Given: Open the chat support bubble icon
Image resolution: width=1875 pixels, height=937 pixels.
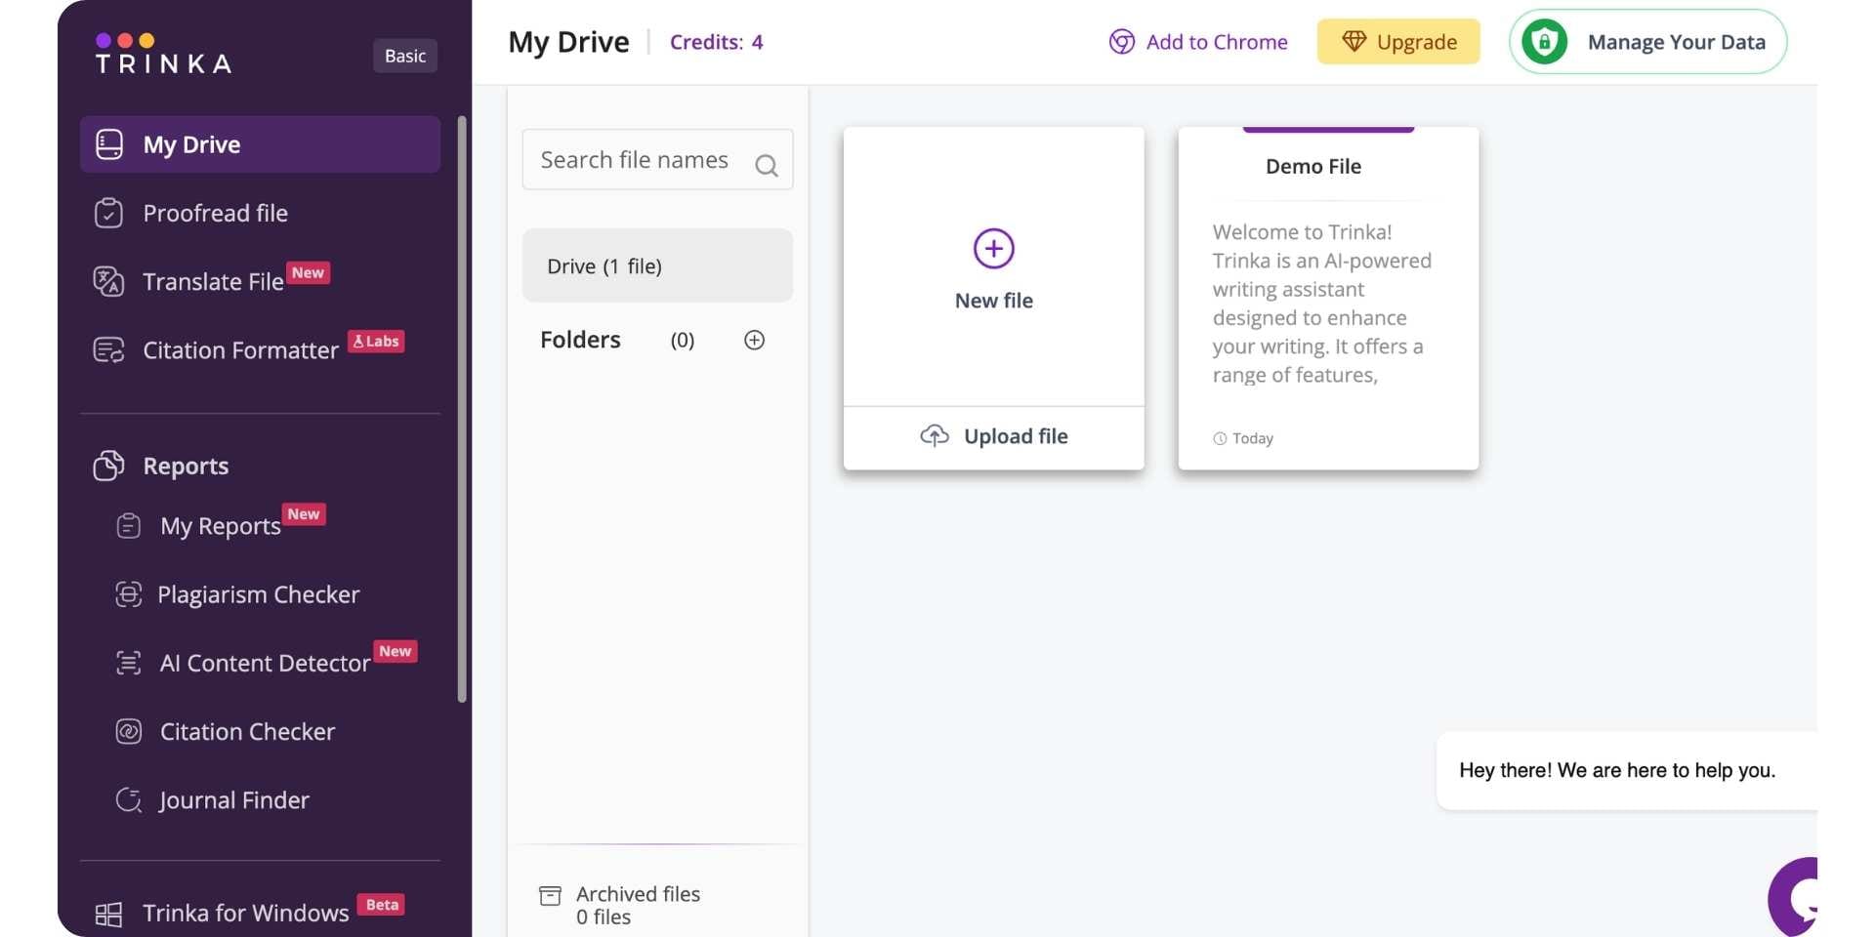Looking at the screenshot, I should 1793,897.
